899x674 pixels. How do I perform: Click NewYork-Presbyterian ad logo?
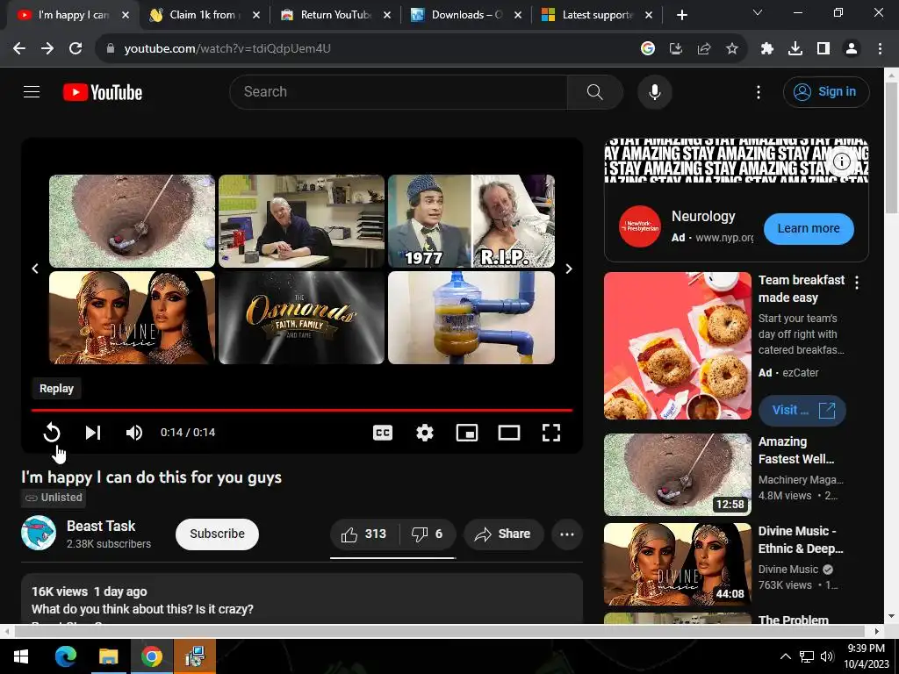(640, 226)
